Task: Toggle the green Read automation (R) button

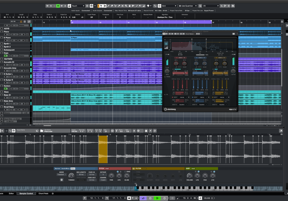Action: (58, 6)
